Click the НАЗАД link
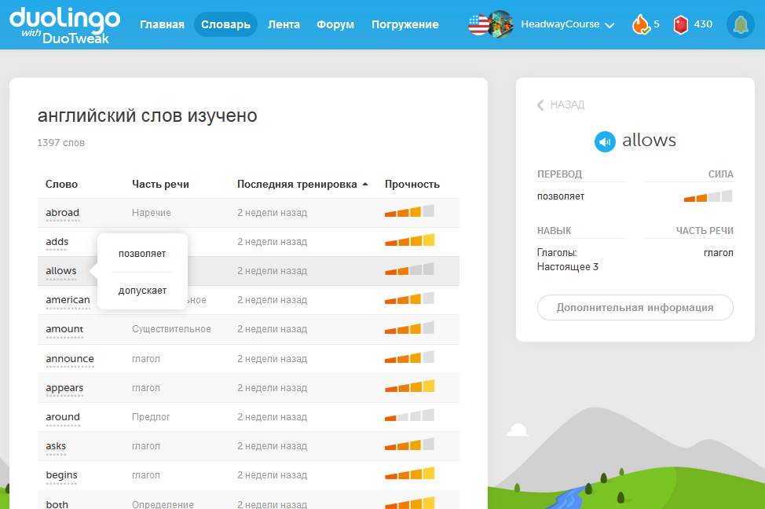This screenshot has height=509, width=765. click(x=567, y=104)
